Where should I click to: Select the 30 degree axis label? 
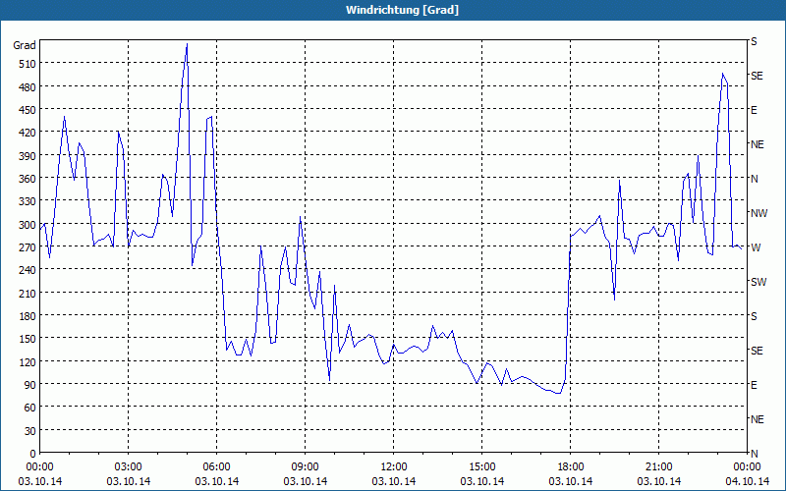[x=30, y=431]
